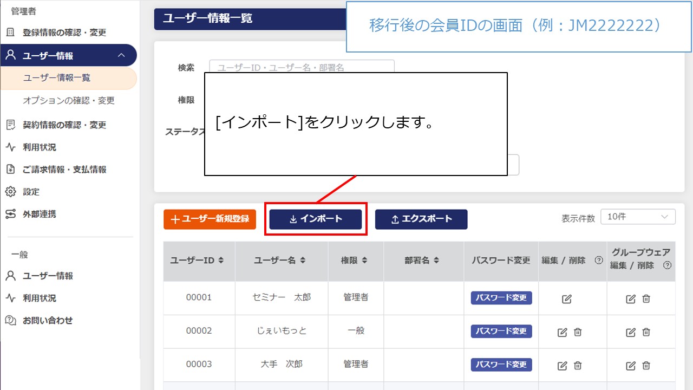The width and height of the screenshot is (693, 390).
Task: Focus the 検索 user search field
Action: [302, 68]
